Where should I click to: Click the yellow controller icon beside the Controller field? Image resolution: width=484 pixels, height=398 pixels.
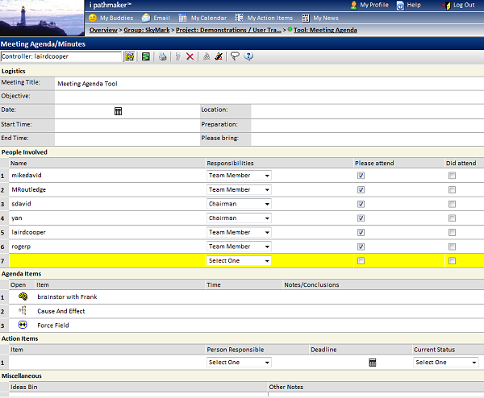point(130,56)
